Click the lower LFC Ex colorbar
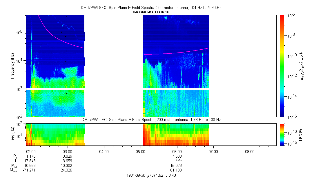 coord(282,134)
